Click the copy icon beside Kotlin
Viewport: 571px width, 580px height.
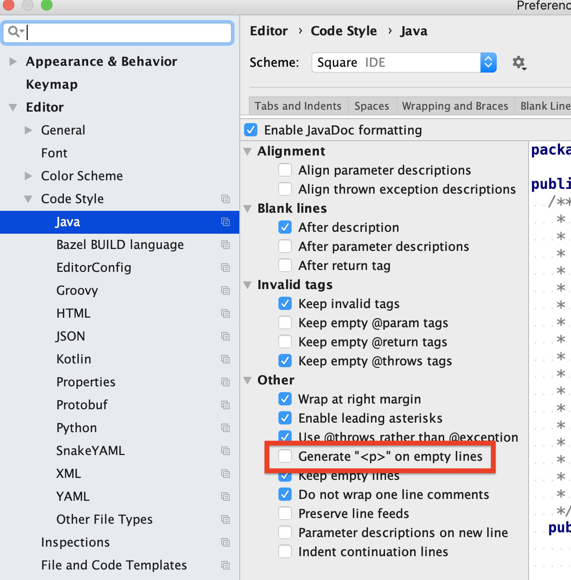225,359
